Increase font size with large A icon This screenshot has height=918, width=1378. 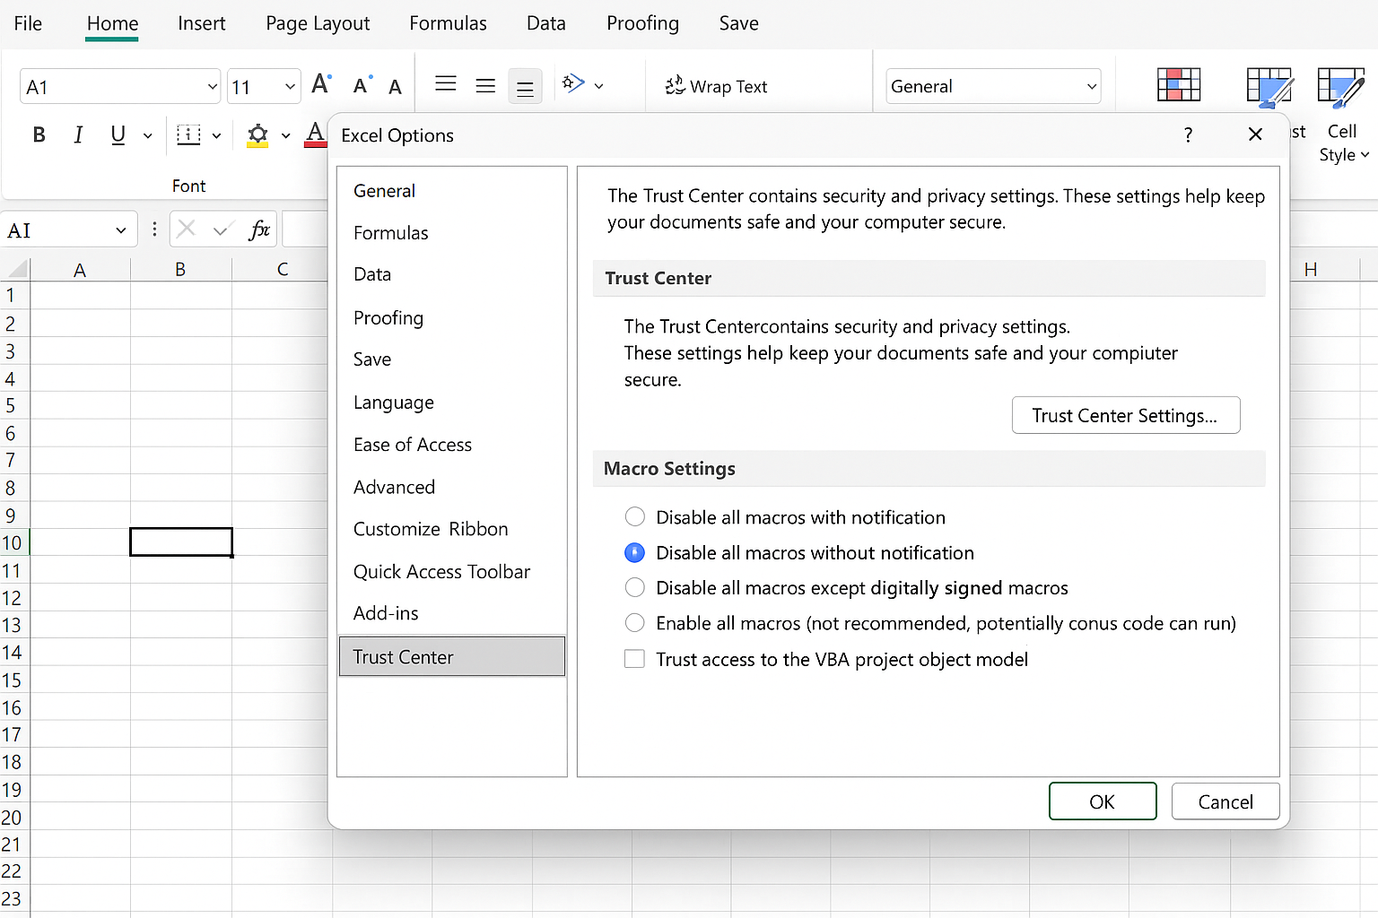321,85
